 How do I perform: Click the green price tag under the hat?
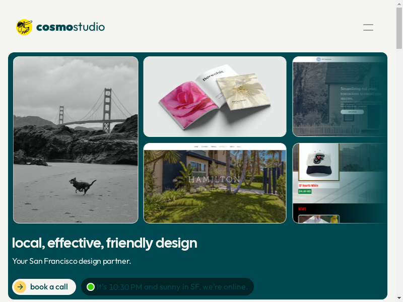click(305, 191)
